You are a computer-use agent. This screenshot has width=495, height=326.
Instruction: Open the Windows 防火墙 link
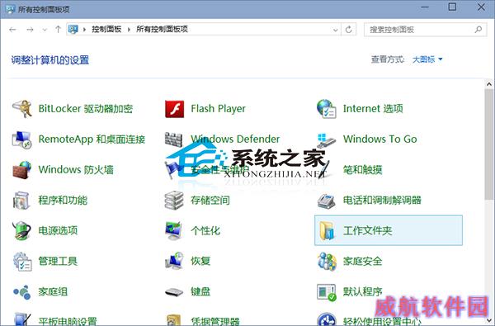point(76,170)
